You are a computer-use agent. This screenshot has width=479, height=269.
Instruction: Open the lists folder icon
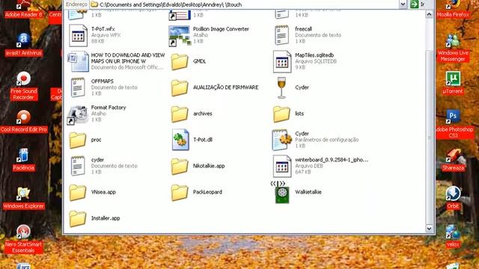[281, 114]
